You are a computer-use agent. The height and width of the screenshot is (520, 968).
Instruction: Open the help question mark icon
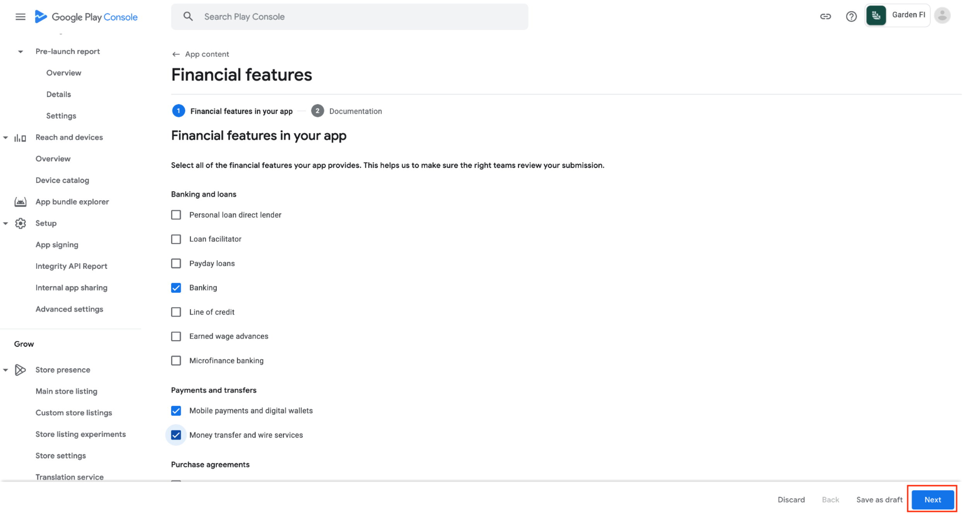click(x=851, y=16)
